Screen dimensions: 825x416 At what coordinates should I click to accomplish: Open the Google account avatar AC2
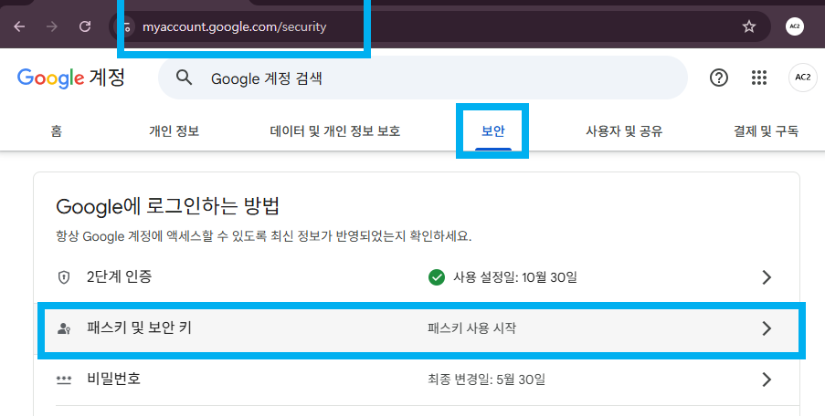pyautogui.click(x=803, y=78)
